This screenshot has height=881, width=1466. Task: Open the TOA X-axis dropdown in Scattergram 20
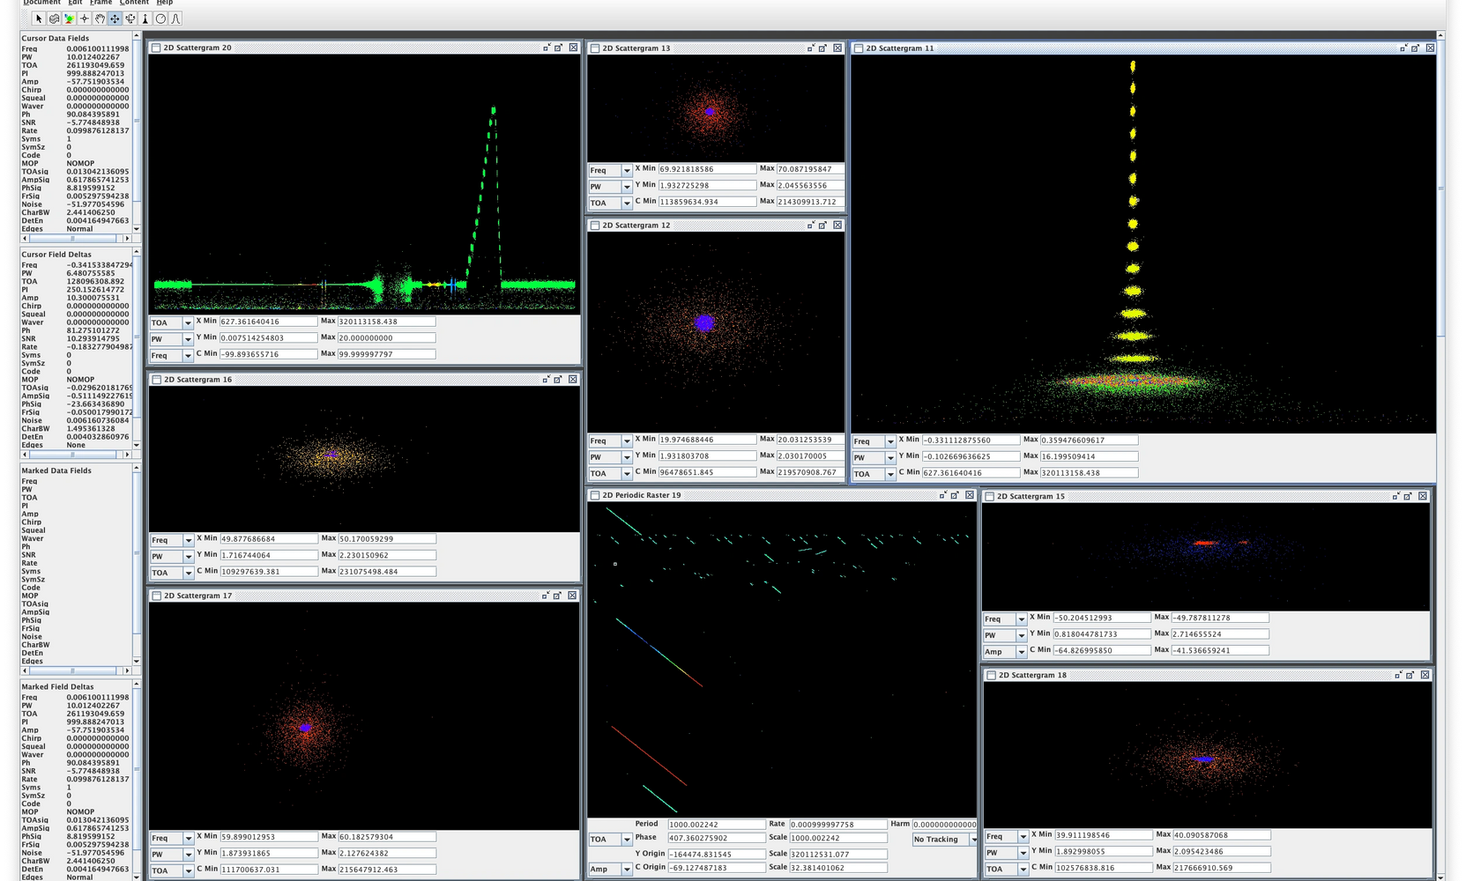[x=171, y=323]
